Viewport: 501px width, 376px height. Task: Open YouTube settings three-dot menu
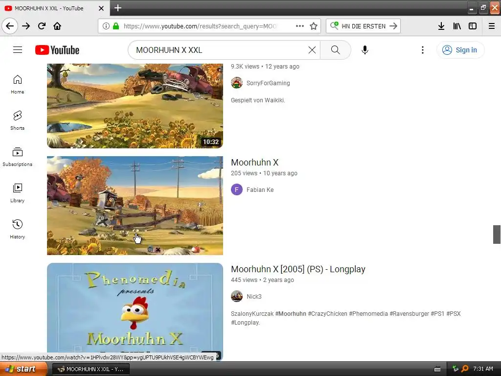pos(422,50)
